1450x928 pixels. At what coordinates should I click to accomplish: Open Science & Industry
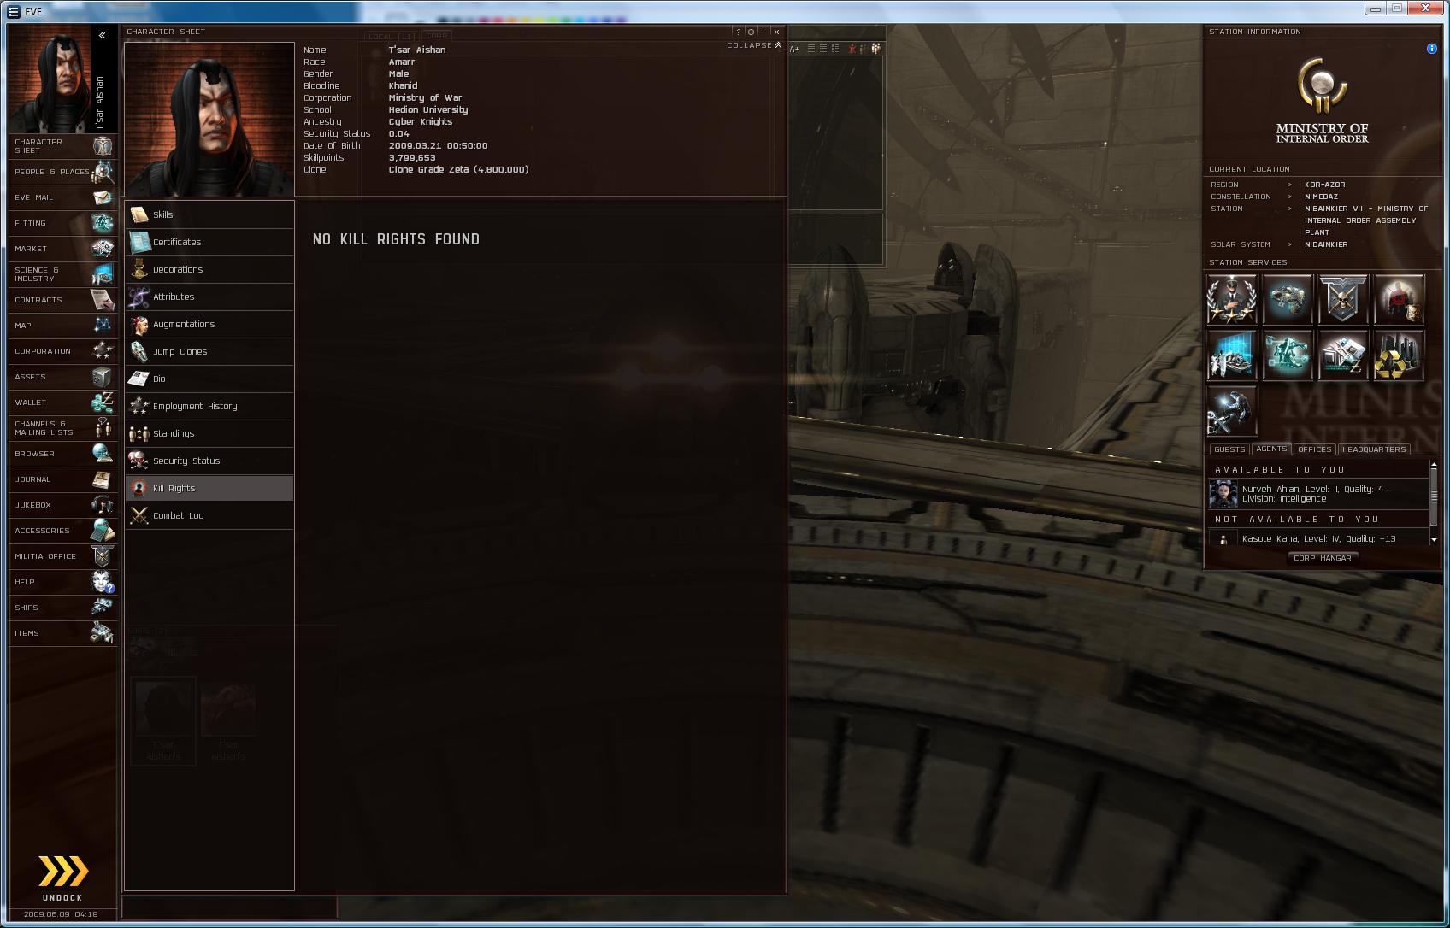62,274
